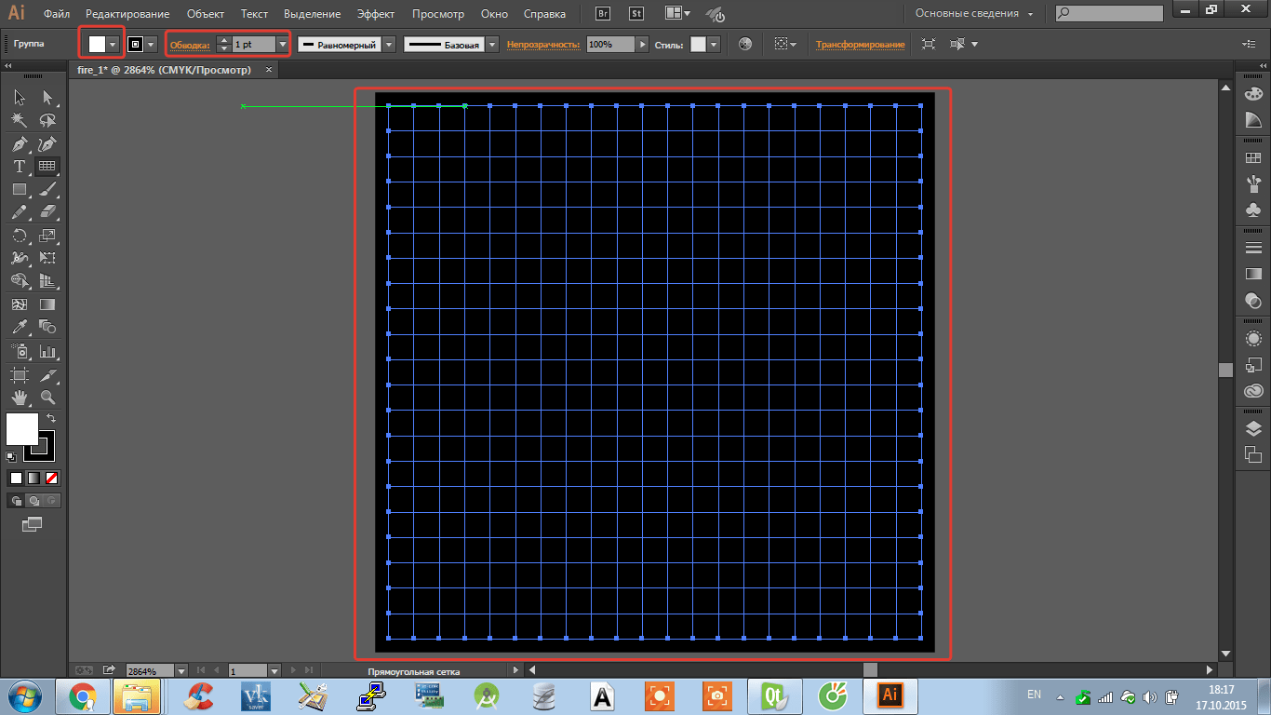This screenshot has width=1271, height=715.
Task: Expand the artboard navigation dropdown
Action: coord(274,670)
